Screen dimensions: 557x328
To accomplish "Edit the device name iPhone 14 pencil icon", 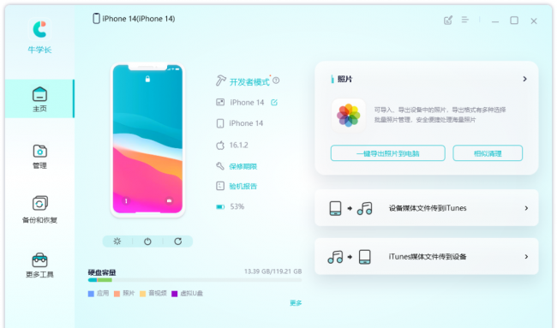I will (x=274, y=103).
